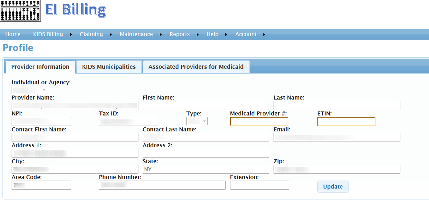Click the Medicaid Provider # field

pyautogui.click(x=259, y=122)
